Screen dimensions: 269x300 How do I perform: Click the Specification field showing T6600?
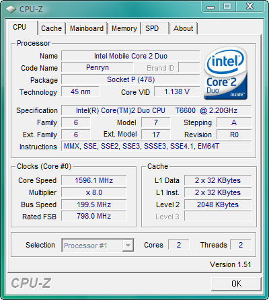[x=157, y=110]
